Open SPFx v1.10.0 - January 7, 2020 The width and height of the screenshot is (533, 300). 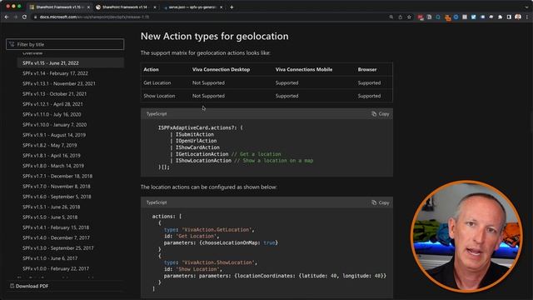[x=54, y=124]
